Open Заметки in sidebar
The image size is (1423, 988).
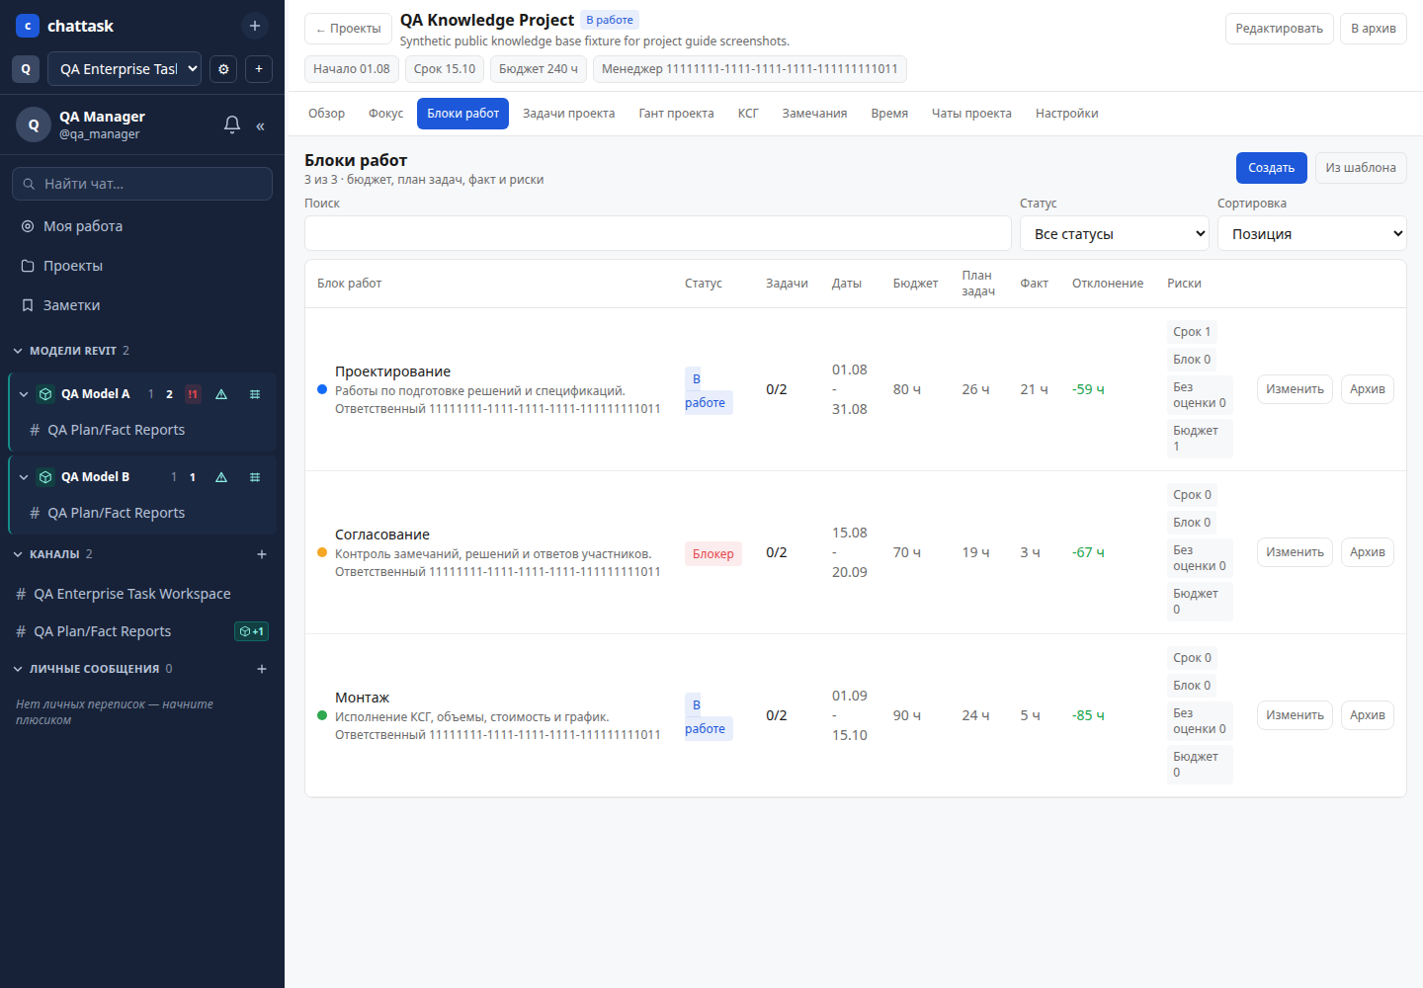pyautogui.click(x=142, y=305)
